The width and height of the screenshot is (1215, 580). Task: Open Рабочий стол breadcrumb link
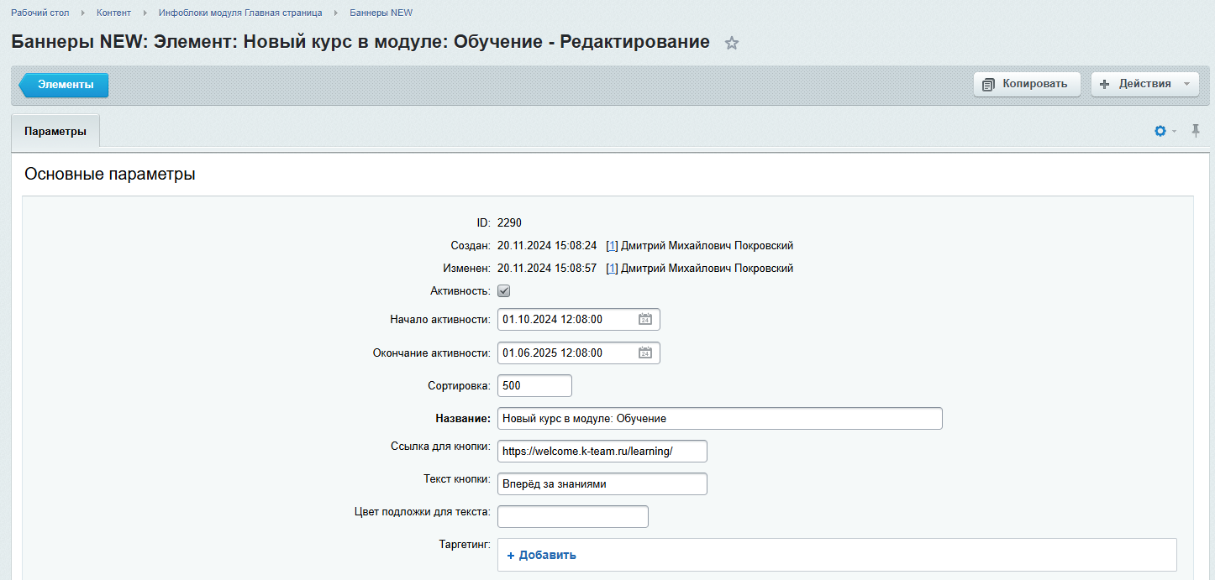[40, 13]
